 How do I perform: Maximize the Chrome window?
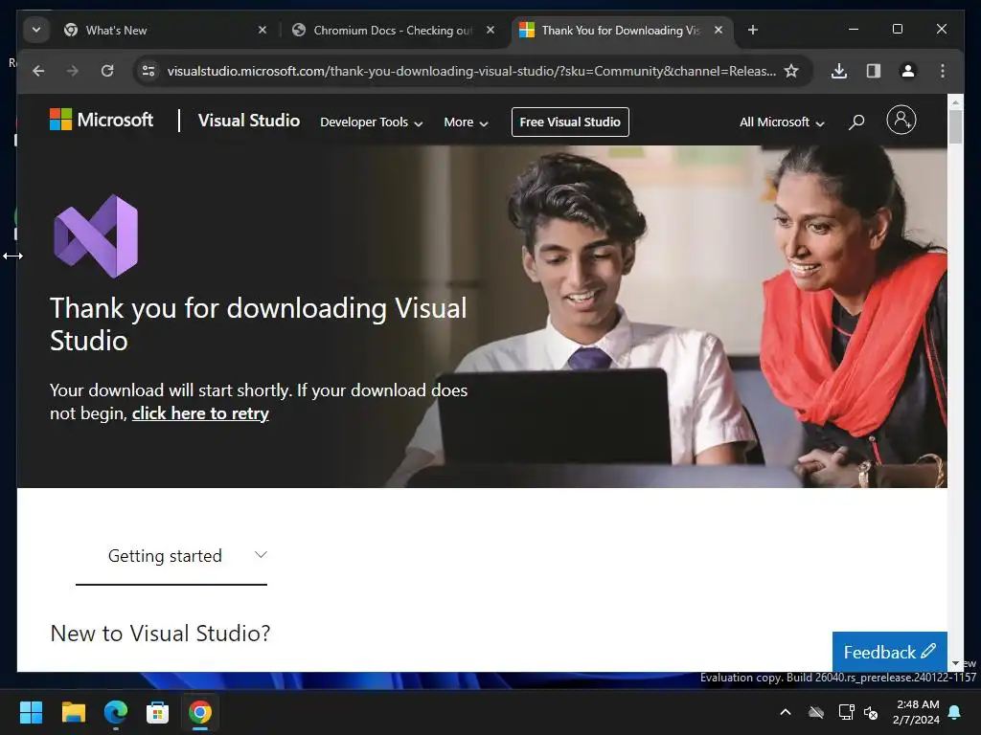[x=897, y=29]
